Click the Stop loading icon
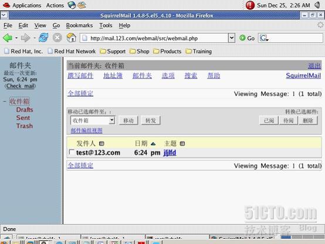The height and width of the screenshot is (244, 325). pos(57,38)
